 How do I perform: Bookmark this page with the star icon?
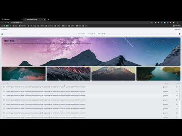pyautogui.click(x=152, y=23)
